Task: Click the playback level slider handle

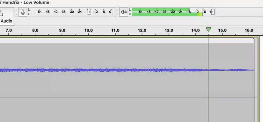Action: point(213,12)
